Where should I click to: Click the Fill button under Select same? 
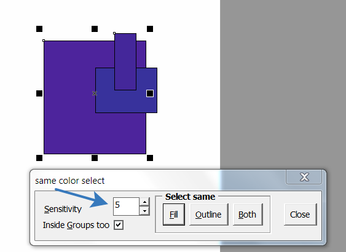[174, 215]
